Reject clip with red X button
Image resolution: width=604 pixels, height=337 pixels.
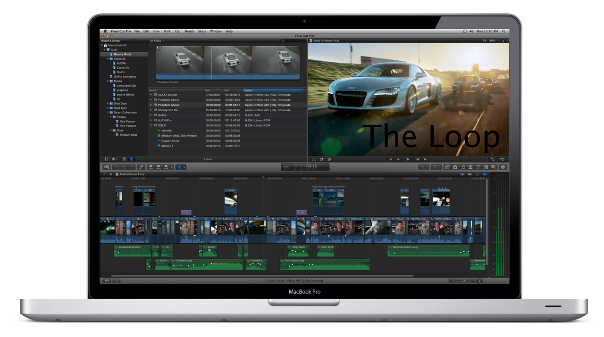click(132, 167)
